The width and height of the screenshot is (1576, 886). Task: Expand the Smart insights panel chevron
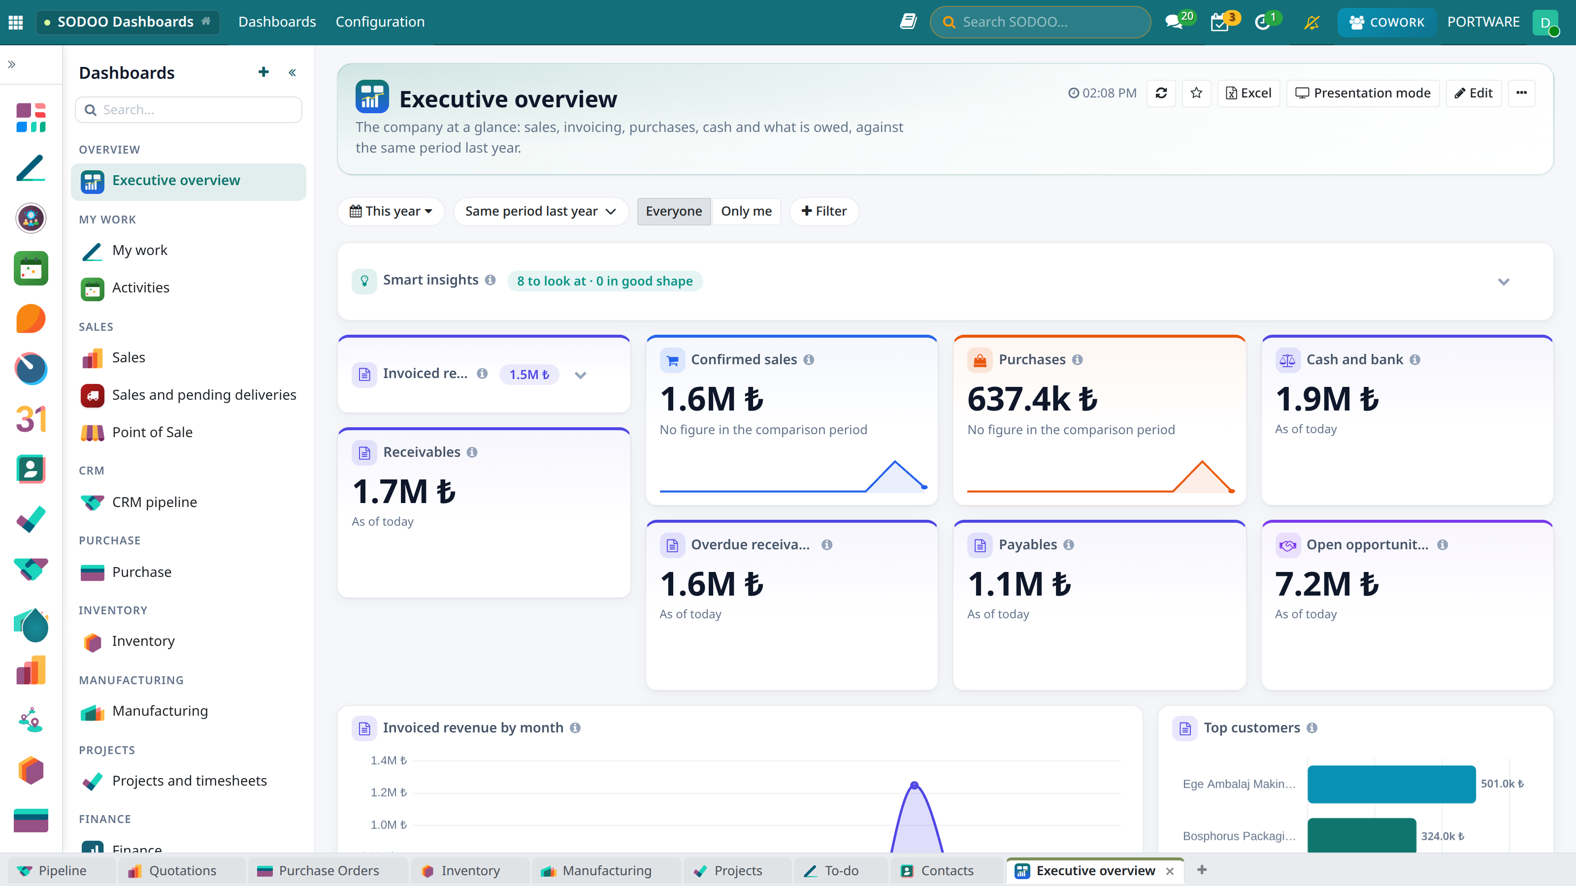(x=1503, y=282)
